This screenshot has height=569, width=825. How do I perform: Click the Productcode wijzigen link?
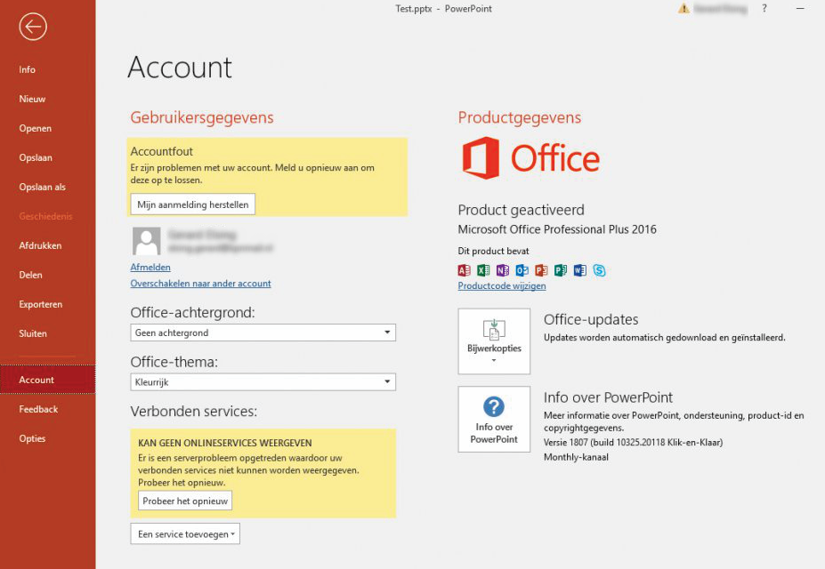coord(502,286)
